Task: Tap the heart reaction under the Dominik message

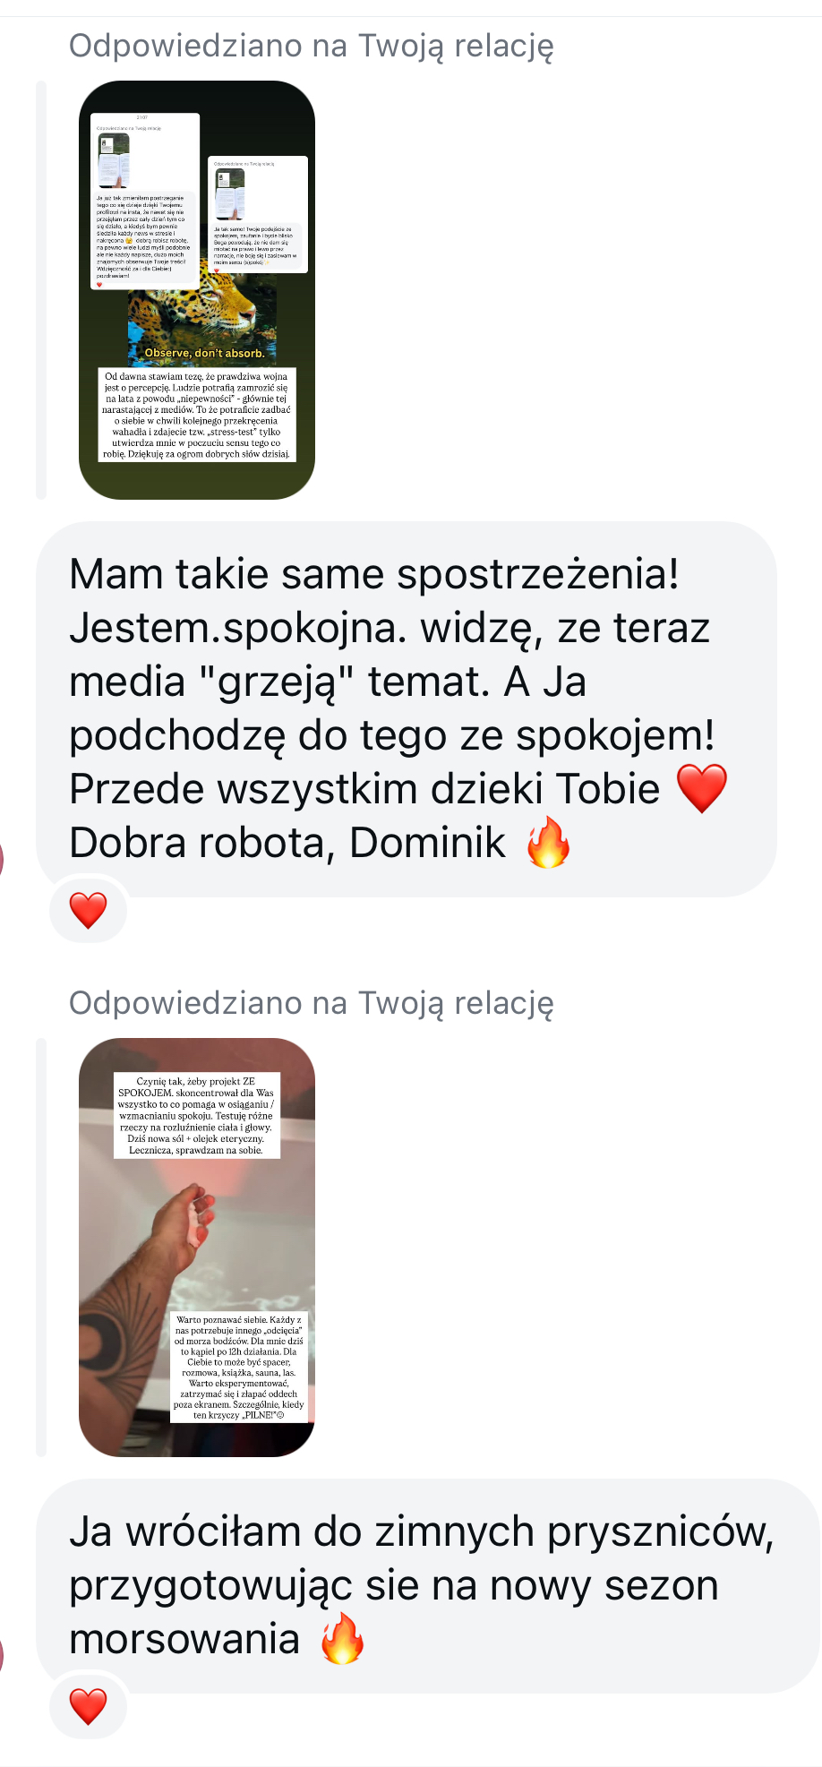Action: pyautogui.click(x=88, y=911)
